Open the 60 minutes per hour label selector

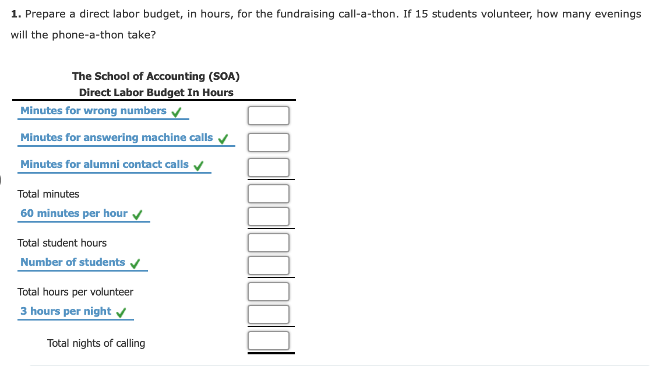73,213
